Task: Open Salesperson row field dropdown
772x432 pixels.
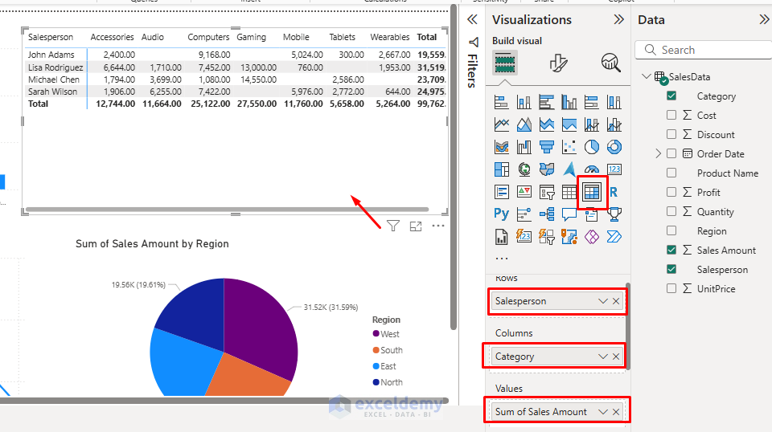Action: tap(602, 301)
